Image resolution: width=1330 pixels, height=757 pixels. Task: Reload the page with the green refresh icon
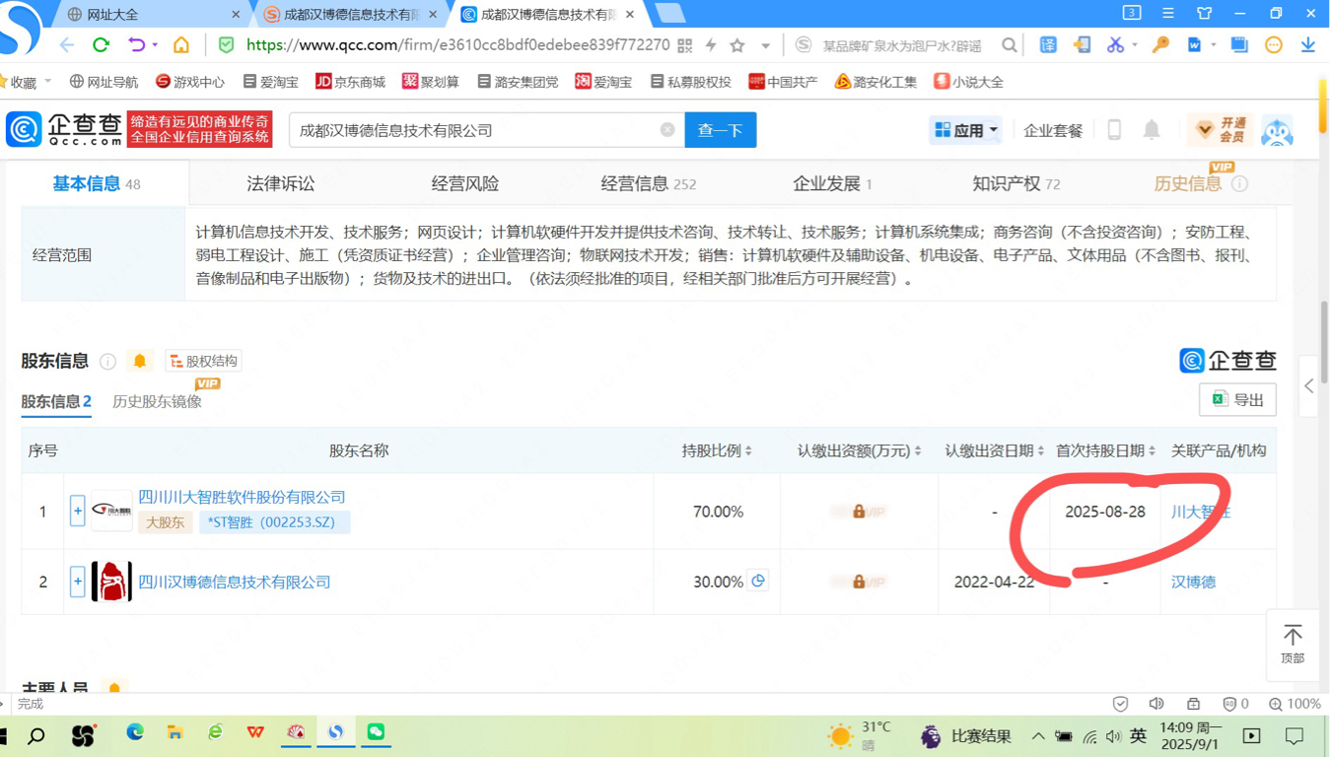[101, 45]
